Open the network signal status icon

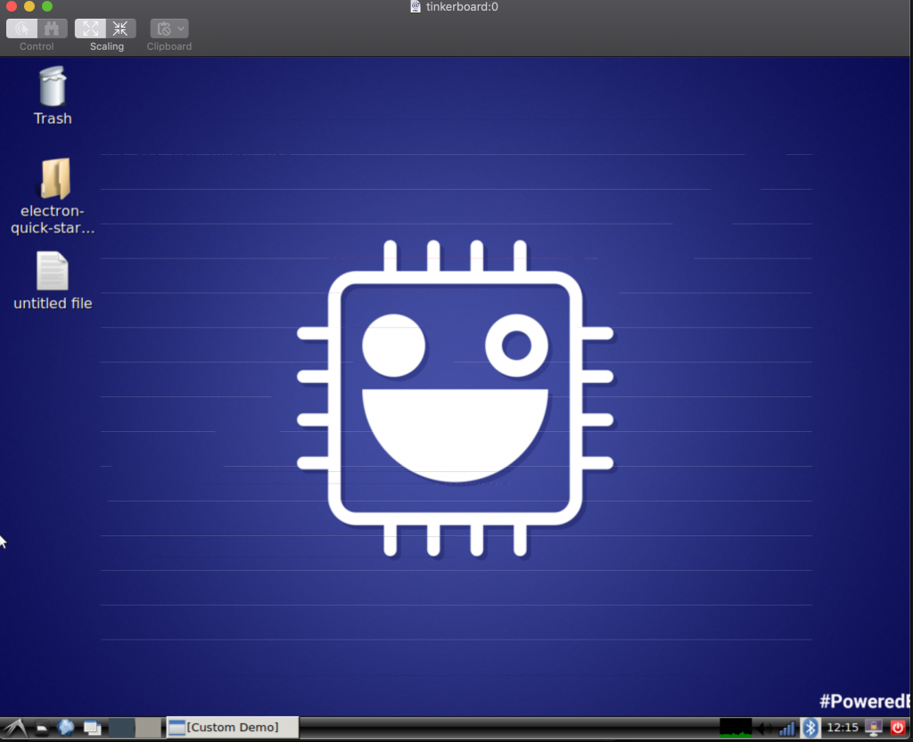pos(786,728)
